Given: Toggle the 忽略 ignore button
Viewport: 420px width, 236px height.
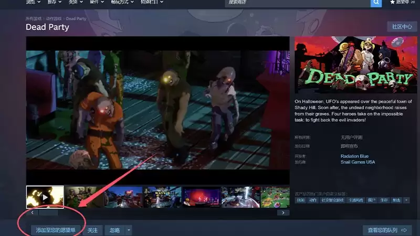Looking at the screenshot, I should [114, 230].
